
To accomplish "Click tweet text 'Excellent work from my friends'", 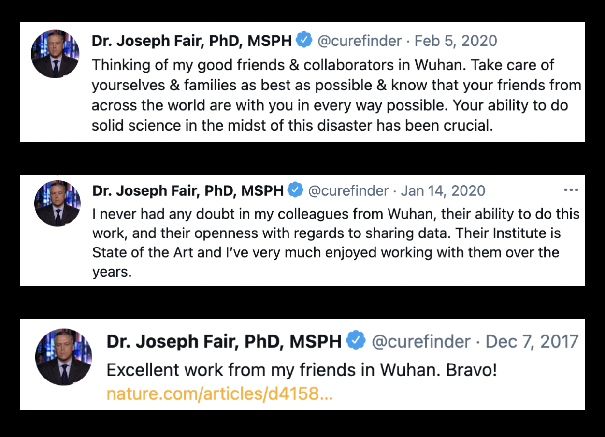I will [x=302, y=371].
